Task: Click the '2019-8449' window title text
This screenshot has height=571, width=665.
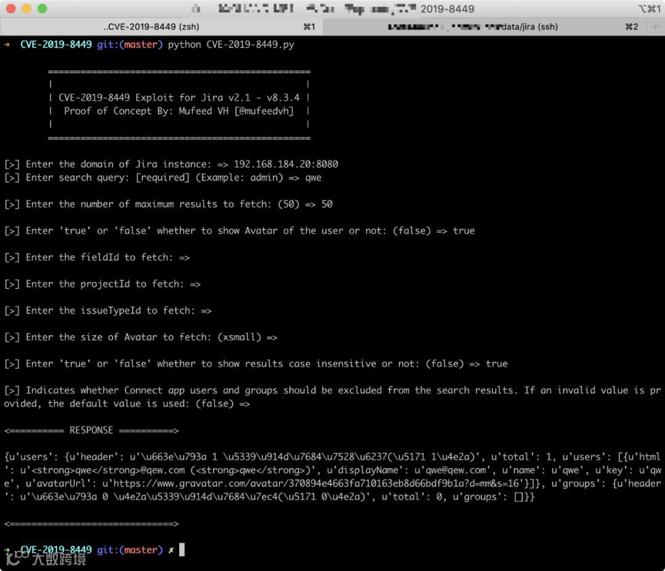Action: pos(448,9)
